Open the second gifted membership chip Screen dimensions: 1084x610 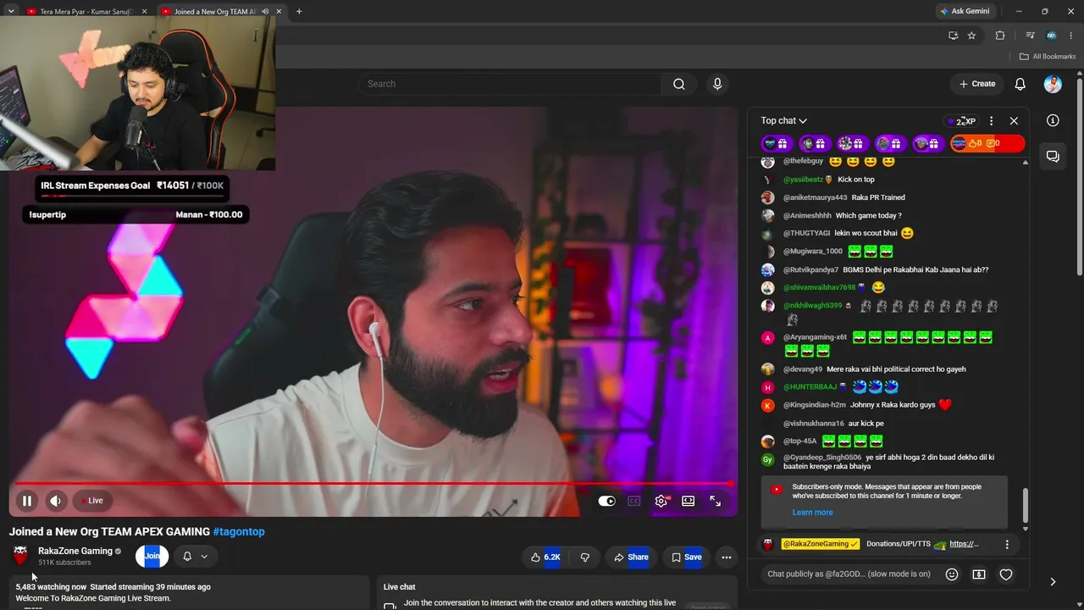814,144
